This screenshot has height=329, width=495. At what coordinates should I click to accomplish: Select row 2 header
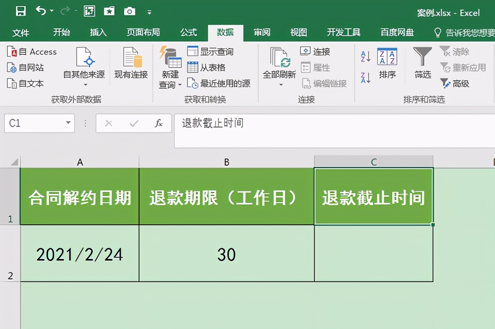10,253
